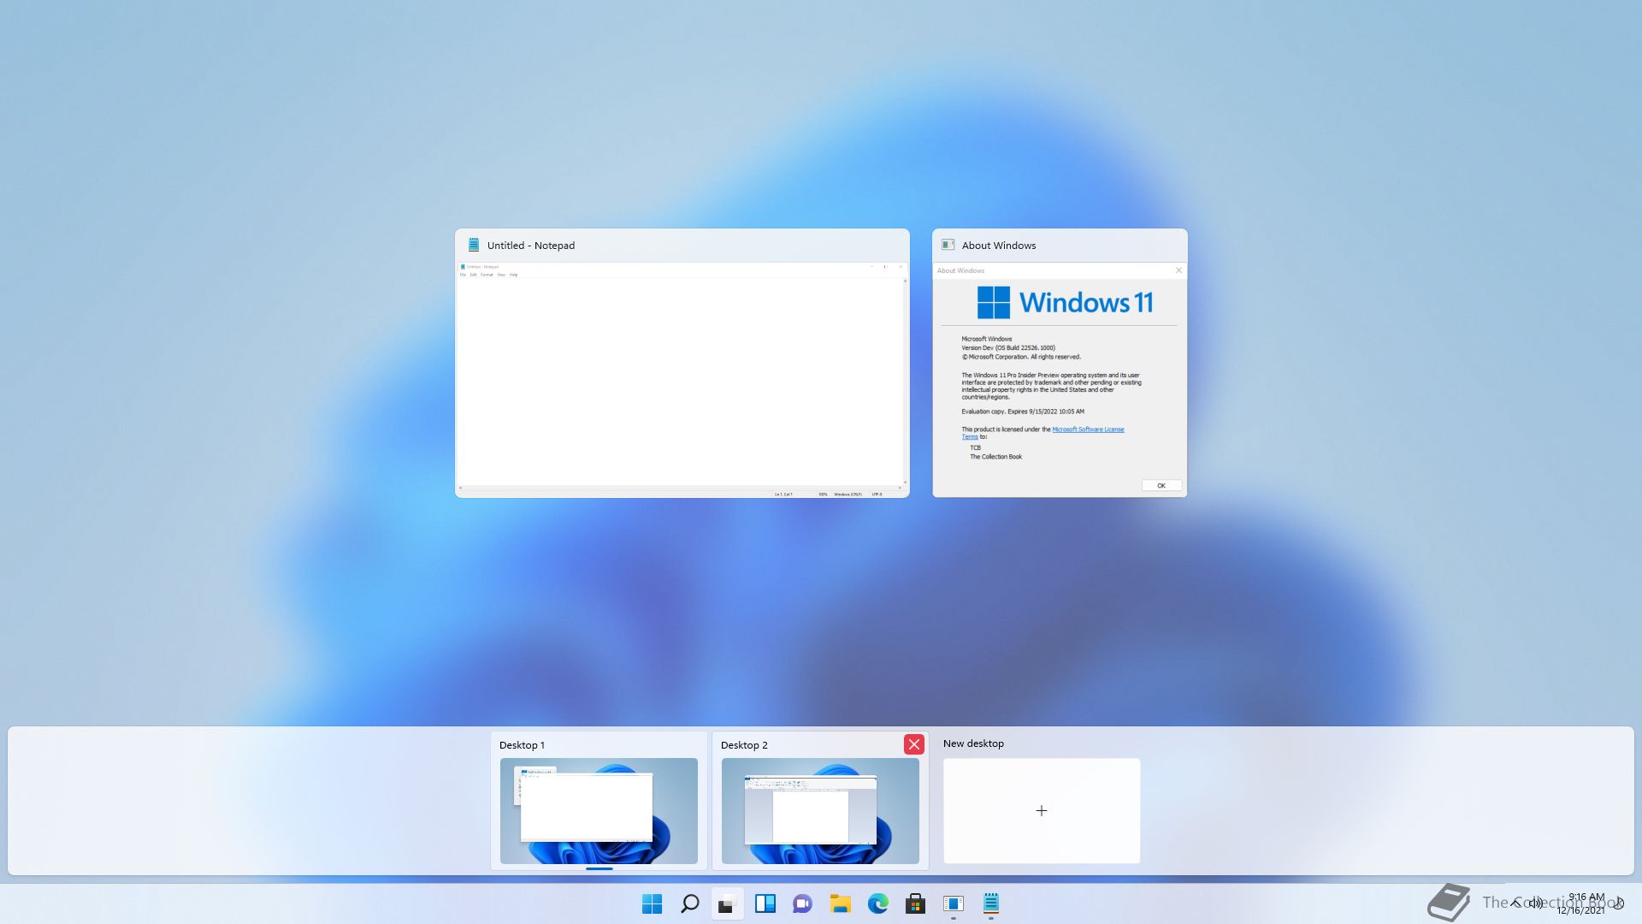The width and height of the screenshot is (1642, 924).
Task: Add a New desktop with plus tile
Action: coord(1042,810)
